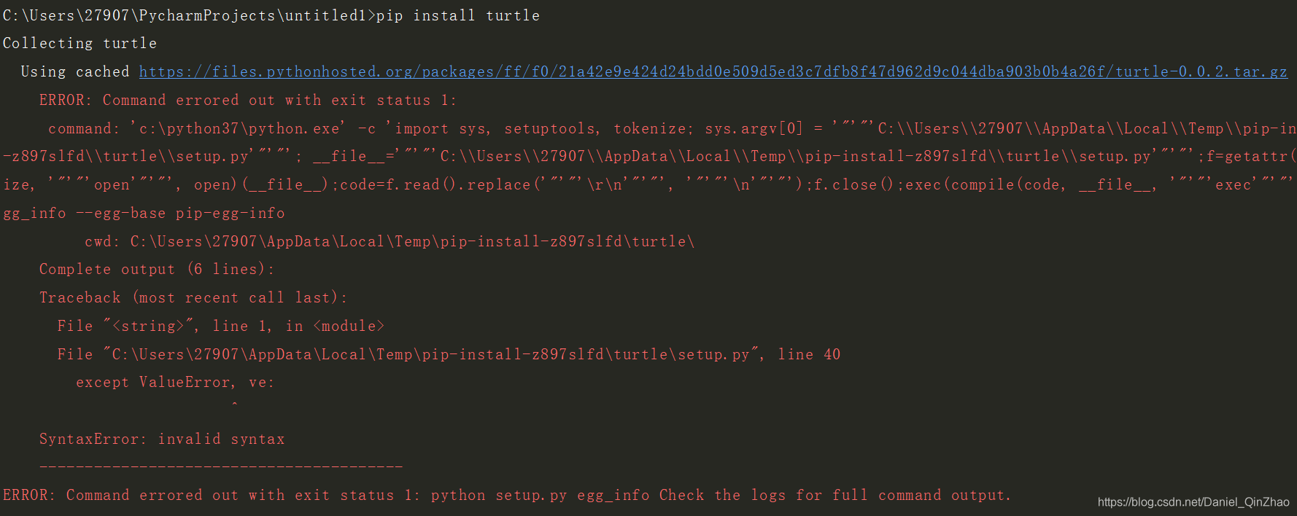Click the indented 'ERROR: Command errored out' line
The width and height of the screenshot is (1297, 516).
[248, 100]
